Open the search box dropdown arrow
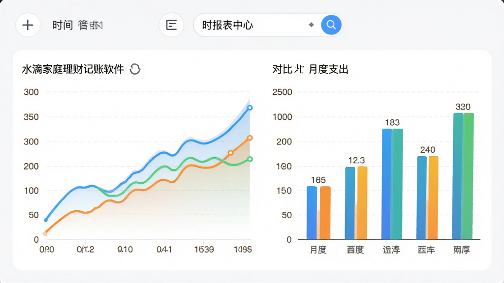The height and width of the screenshot is (283, 504). [x=311, y=25]
